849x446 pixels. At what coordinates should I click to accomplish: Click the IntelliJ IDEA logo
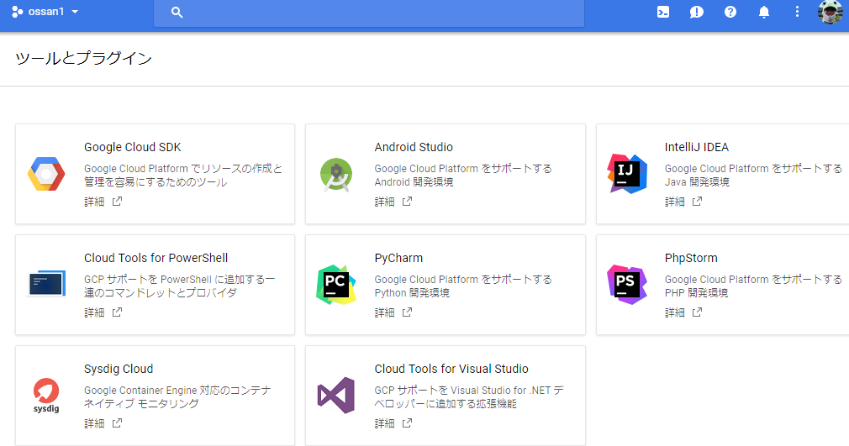pyautogui.click(x=626, y=174)
